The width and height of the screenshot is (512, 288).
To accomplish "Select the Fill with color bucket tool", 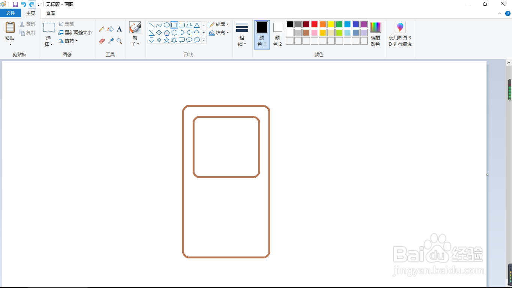I will pos(111,29).
